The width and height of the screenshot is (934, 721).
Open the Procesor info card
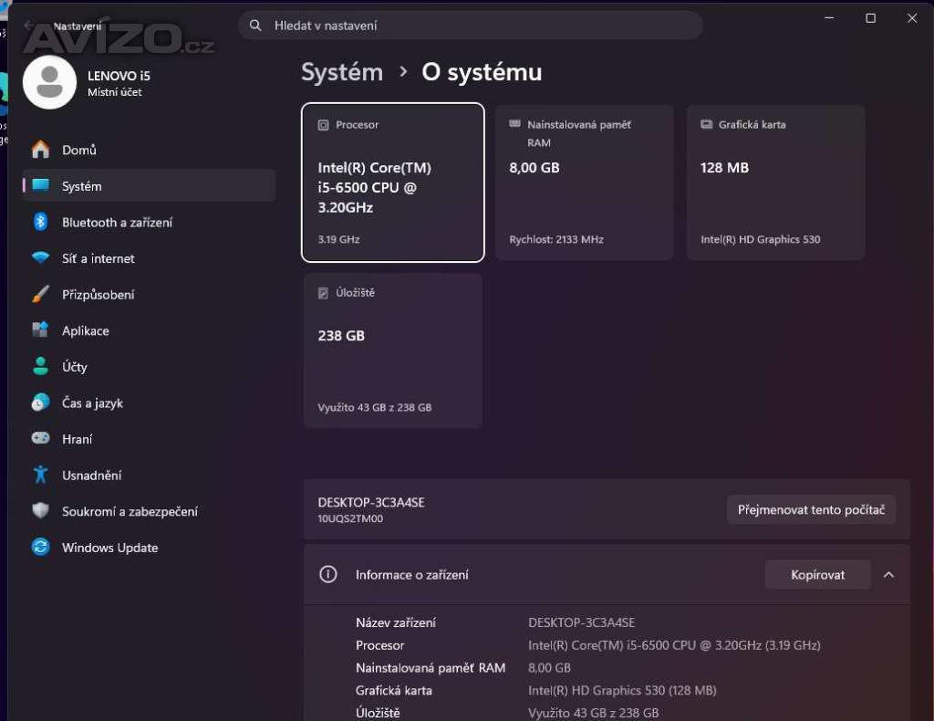[x=392, y=183]
